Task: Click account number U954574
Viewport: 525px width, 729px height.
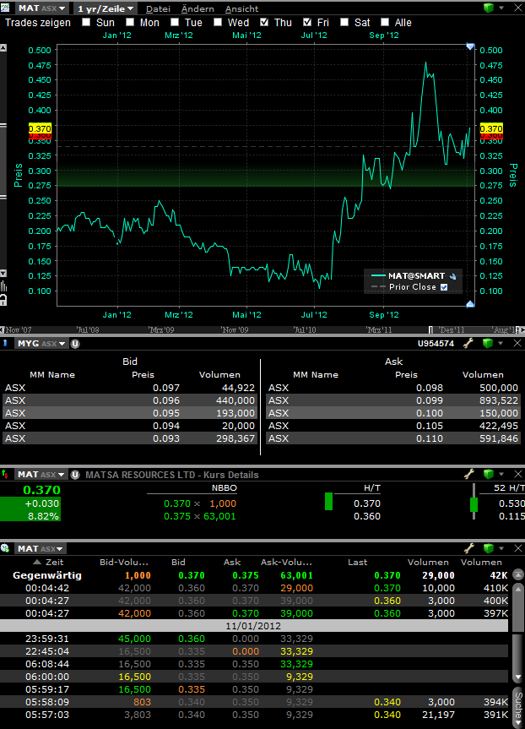Action: pos(436,343)
